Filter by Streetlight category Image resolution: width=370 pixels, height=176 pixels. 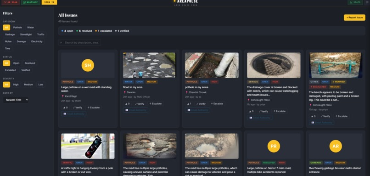coord(26,34)
